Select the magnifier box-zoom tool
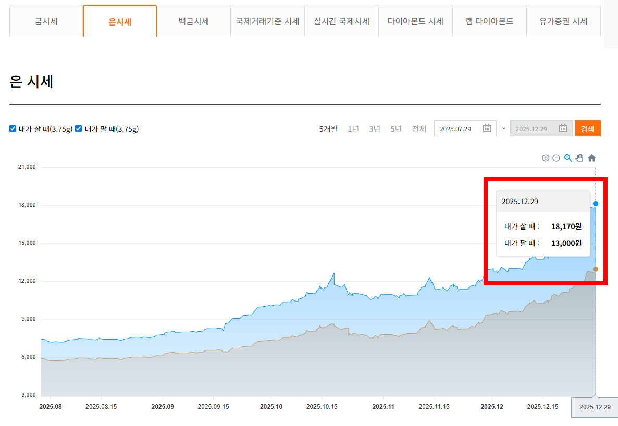 point(567,158)
